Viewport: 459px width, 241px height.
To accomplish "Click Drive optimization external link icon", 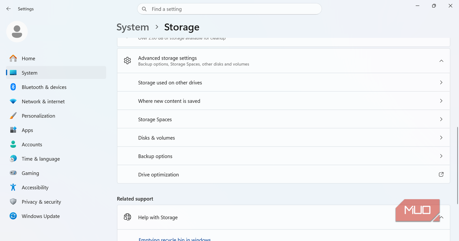I will pyautogui.click(x=441, y=174).
